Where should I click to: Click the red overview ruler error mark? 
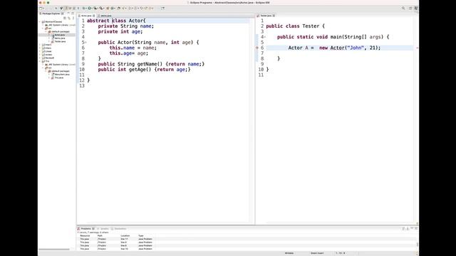tap(417, 48)
